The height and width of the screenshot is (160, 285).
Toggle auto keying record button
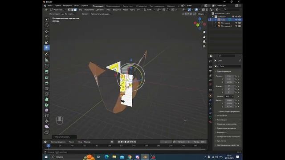coord(112,142)
